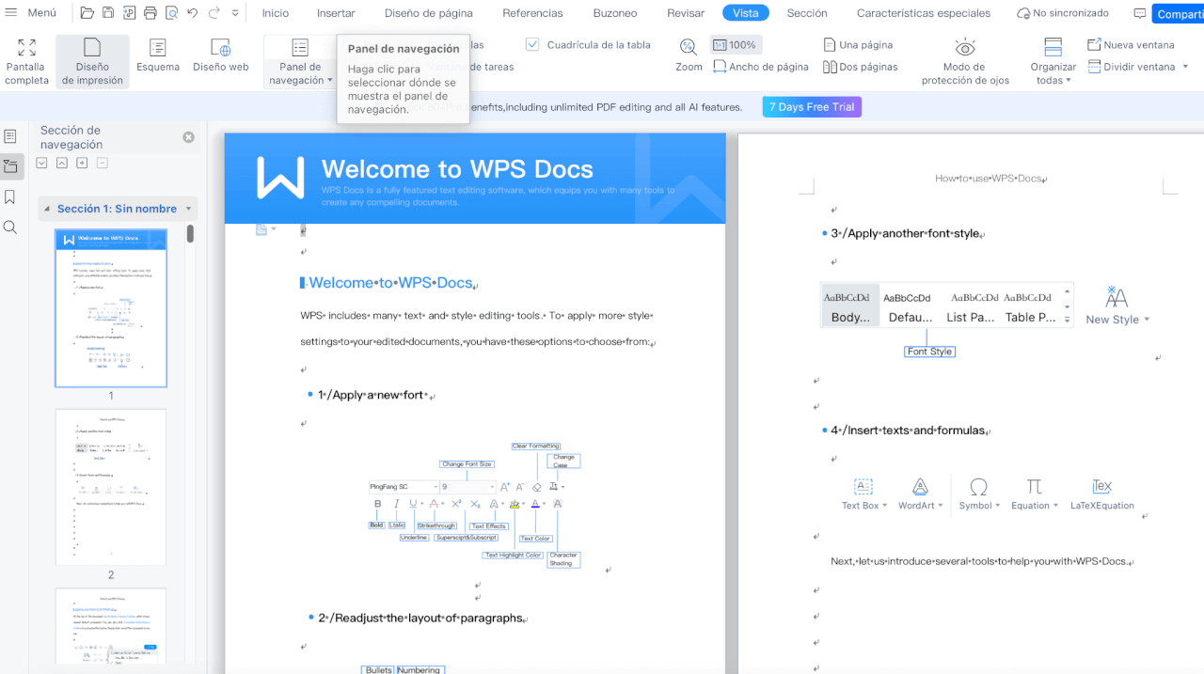Toggle Cuadrícula de la tabla checkbox
The image size is (1204, 674).
(532, 44)
